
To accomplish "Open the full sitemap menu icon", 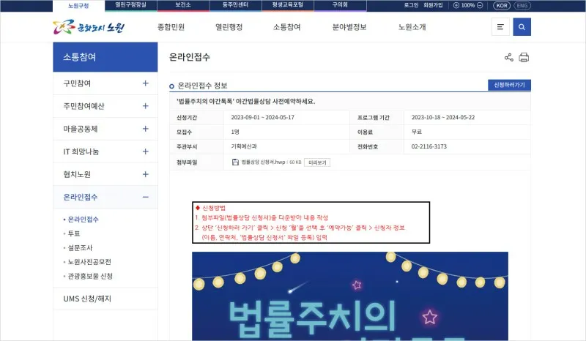I will (x=501, y=27).
